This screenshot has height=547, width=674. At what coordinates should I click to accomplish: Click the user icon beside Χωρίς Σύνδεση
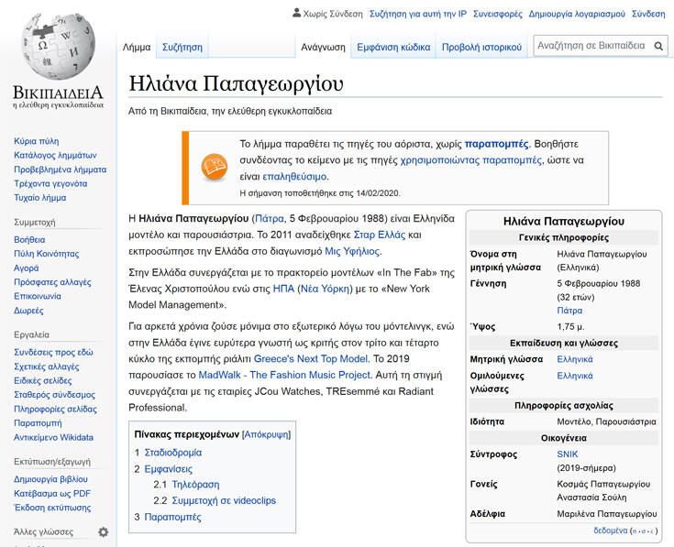296,13
